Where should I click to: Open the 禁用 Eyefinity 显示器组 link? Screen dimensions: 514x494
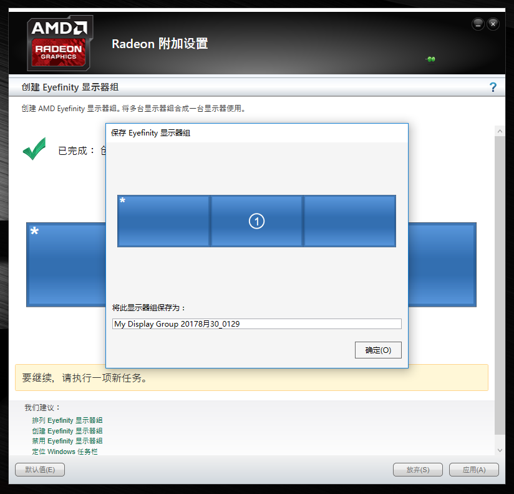pos(67,441)
